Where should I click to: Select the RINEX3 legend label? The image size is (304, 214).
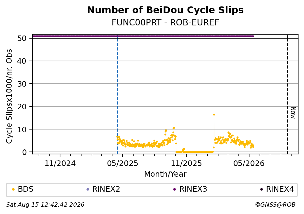193,189
